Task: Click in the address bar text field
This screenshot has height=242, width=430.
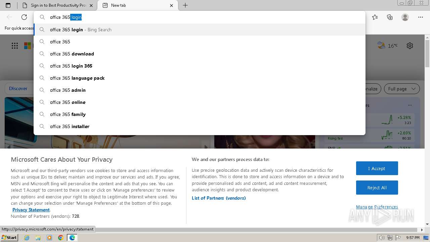Action: 199,17
